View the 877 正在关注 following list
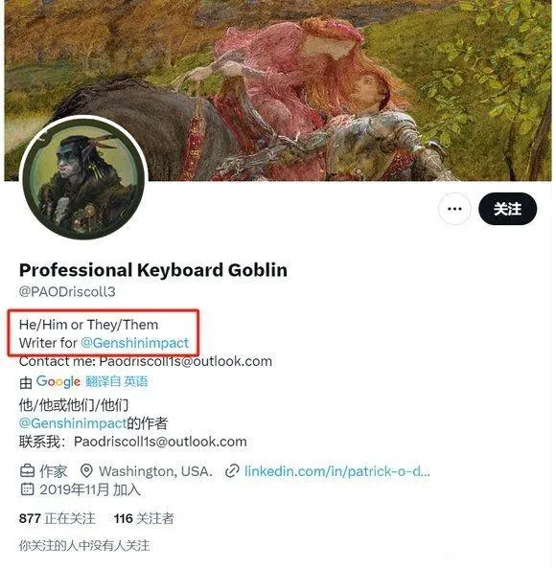Screen dimensions: 556x568 tap(57, 518)
